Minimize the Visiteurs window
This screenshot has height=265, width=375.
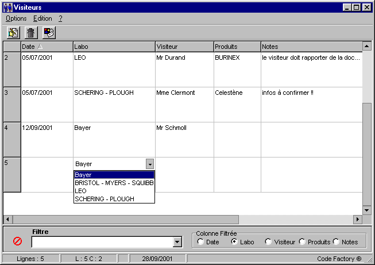click(347, 7)
